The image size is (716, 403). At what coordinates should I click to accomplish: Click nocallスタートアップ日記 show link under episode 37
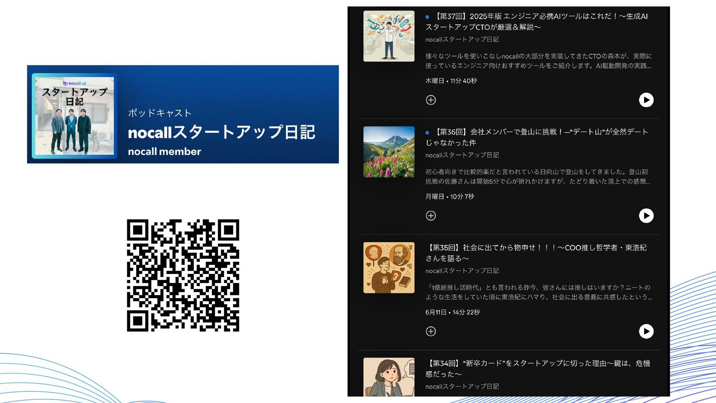coord(462,39)
